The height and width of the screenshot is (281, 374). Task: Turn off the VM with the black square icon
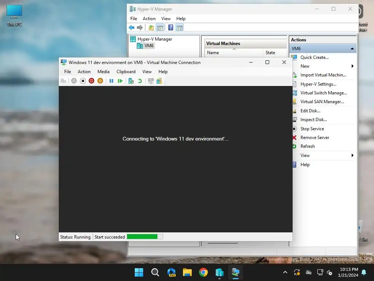83,81
